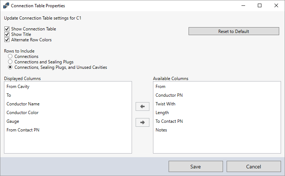
Task: Choose Gauge in Displayed Columns
Action: (x=68, y=121)
